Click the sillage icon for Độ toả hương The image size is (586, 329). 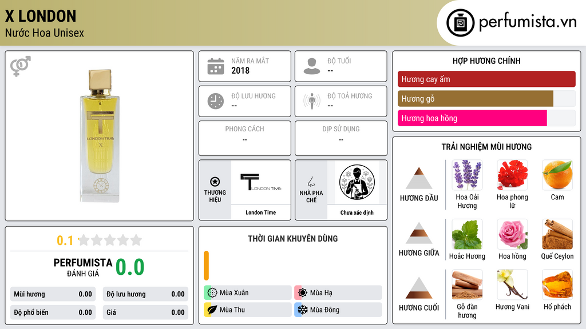point(312,101)
